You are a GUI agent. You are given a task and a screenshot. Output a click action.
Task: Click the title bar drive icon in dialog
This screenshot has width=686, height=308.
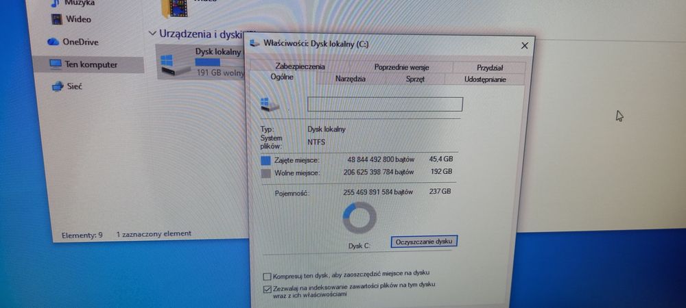(x=255, y=43)
